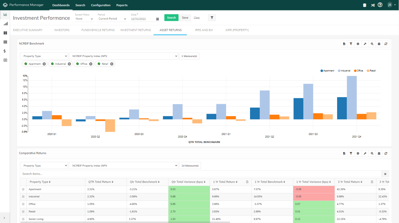Click the Comparative Returns wrench icon
The image size is (399, 223).
pos(365,153)
